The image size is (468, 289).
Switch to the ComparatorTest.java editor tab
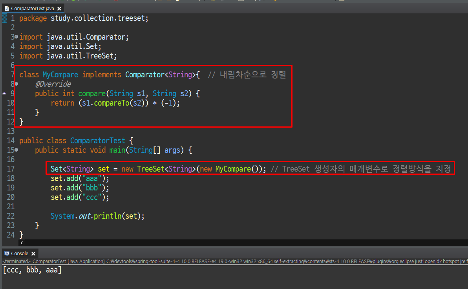pos(32,8)
